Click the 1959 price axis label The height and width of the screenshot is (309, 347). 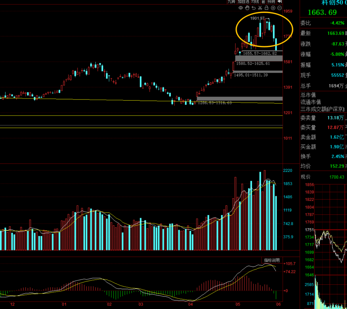pyautogui.click(x=288, y=11)
